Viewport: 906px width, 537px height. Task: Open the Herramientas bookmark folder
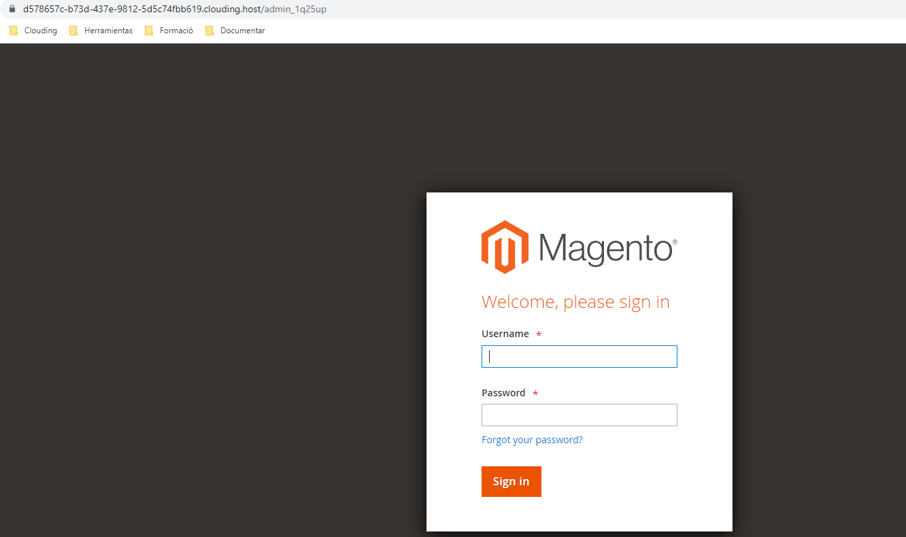[101, 31]
